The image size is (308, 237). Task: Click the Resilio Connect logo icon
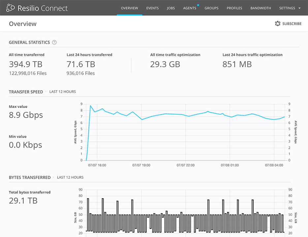11,8
